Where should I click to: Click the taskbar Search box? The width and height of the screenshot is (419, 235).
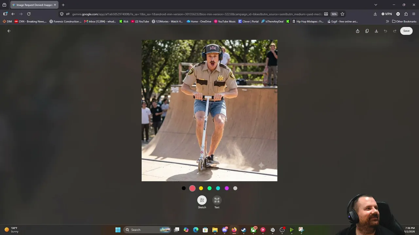tap(148, 230)
